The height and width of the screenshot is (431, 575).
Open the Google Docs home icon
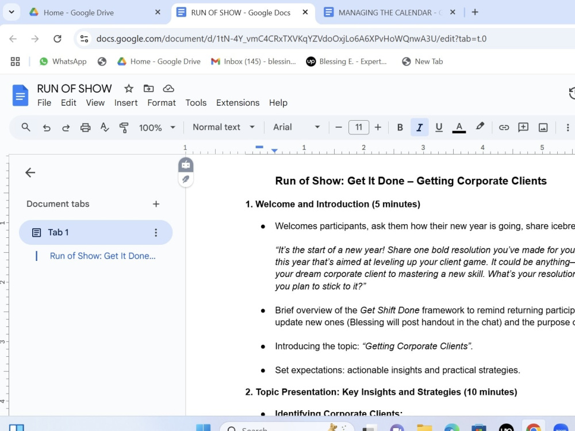[20, 95]
